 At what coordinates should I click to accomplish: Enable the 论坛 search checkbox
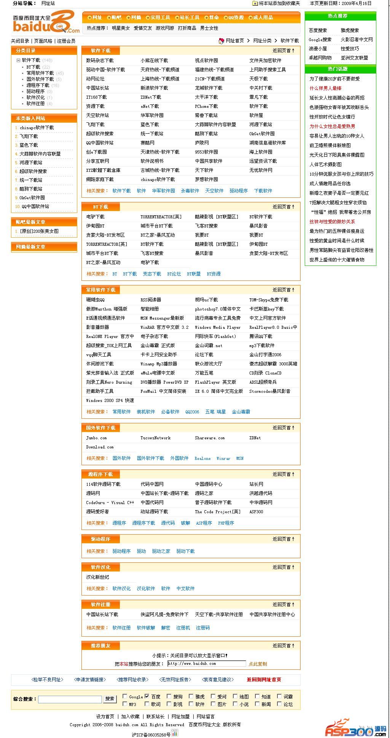(x=279, y=704)
